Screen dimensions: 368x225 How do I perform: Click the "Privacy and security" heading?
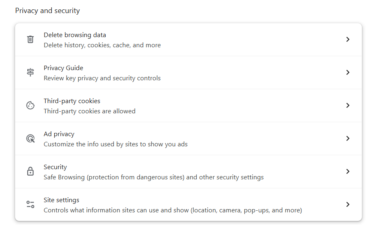[47, 11]
